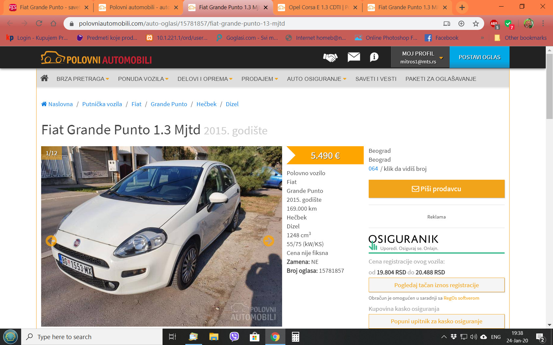Close the Opel Corsa E tab
The image size is (553, 345).
coord(355,7)
